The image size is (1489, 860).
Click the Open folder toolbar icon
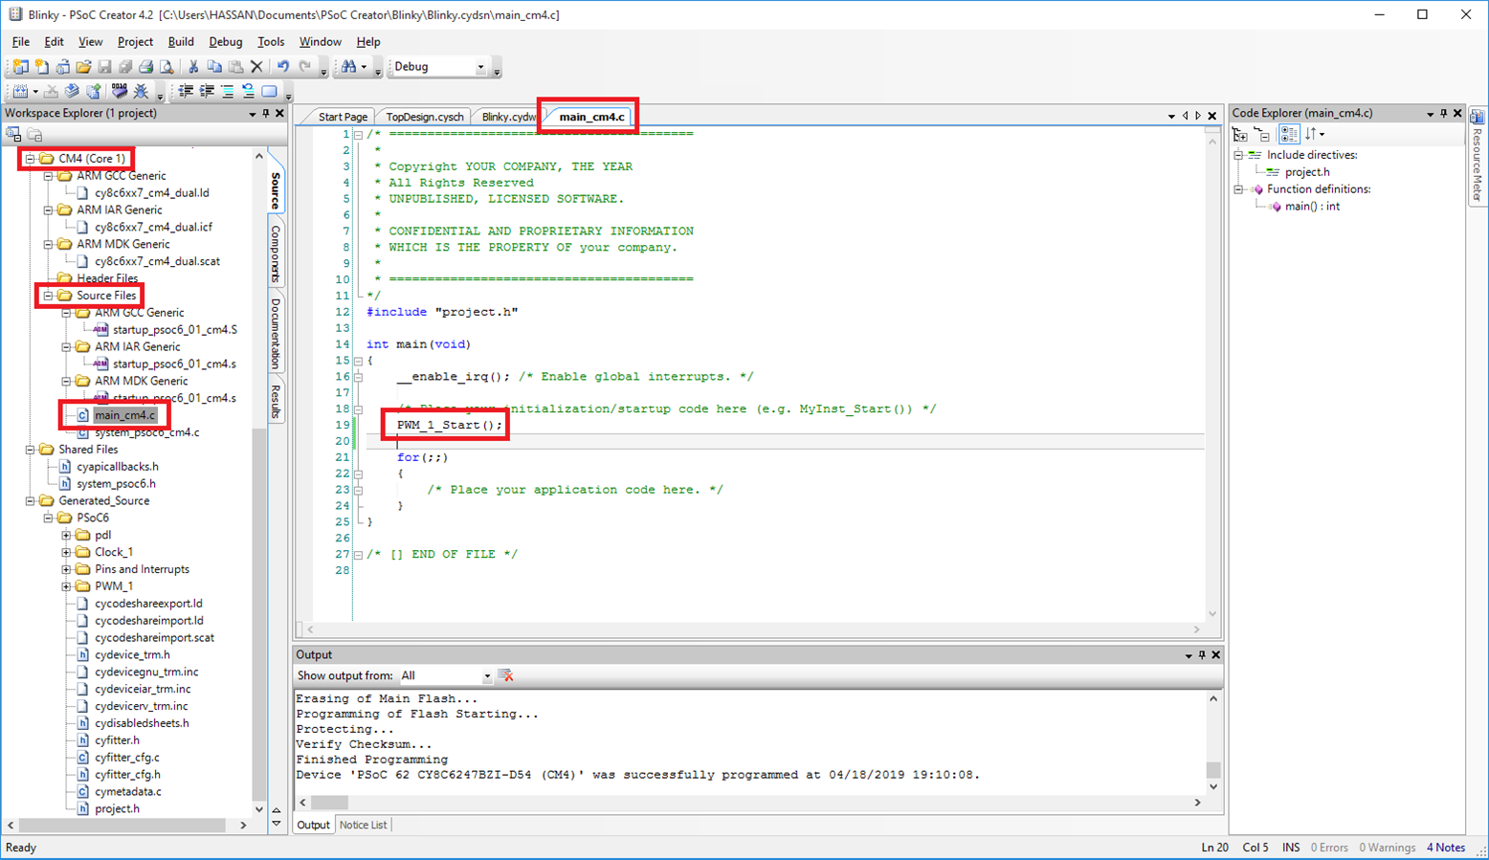tap(83, 67)
